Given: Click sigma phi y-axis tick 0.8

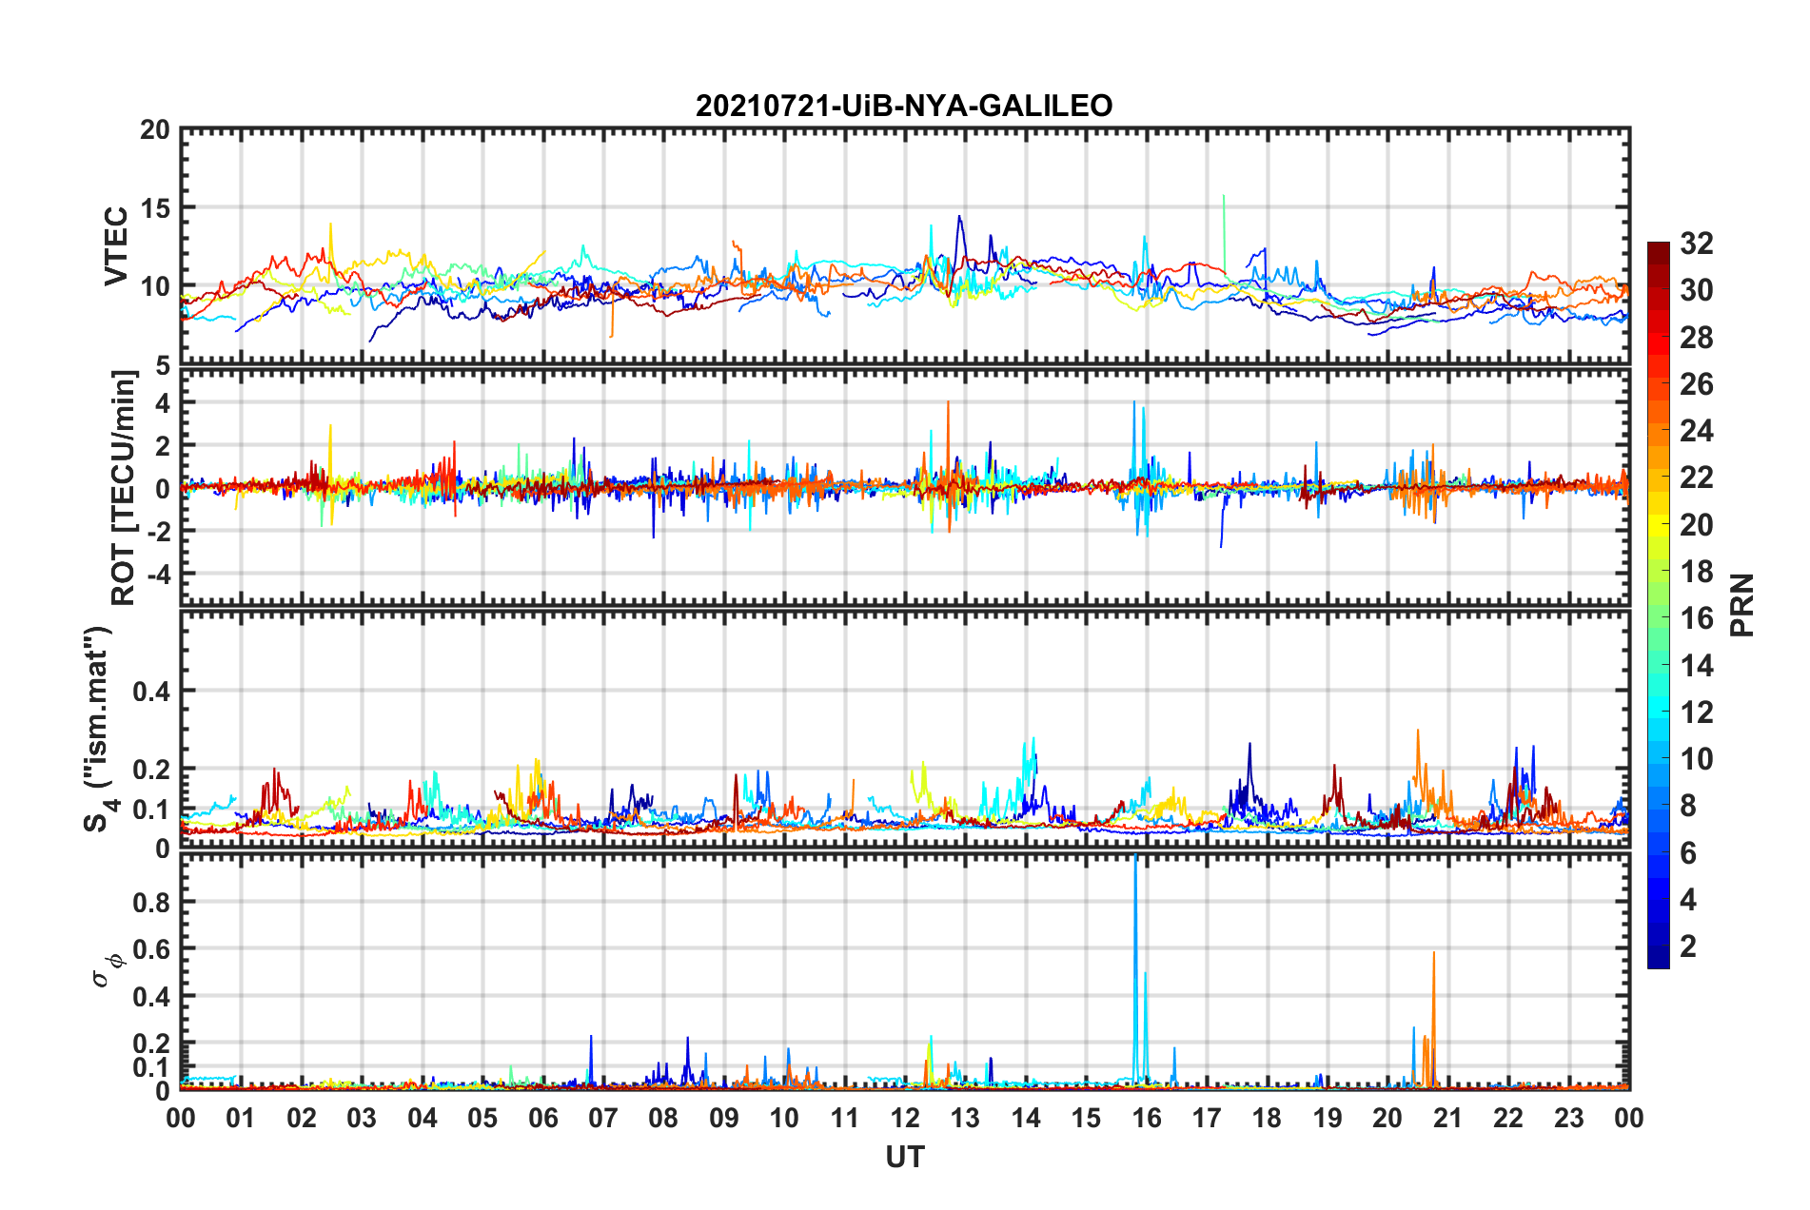Looking at the screenshot, I should 151,902.
